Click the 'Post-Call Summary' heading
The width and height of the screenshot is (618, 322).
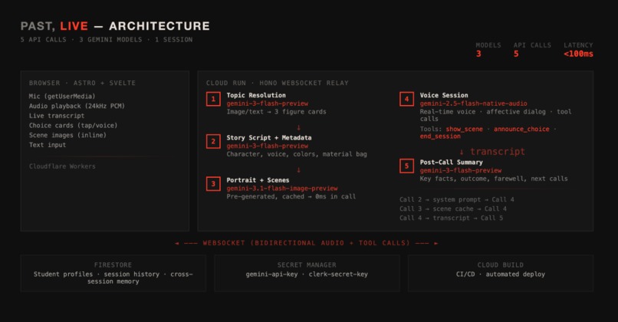pyautogui.click(x=451, y=162)
